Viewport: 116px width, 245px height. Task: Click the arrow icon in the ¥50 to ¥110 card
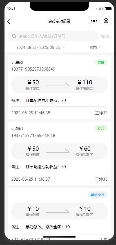(x=58, y=85)
